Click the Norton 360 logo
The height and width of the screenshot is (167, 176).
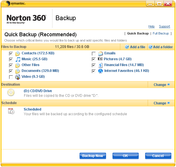26,19
